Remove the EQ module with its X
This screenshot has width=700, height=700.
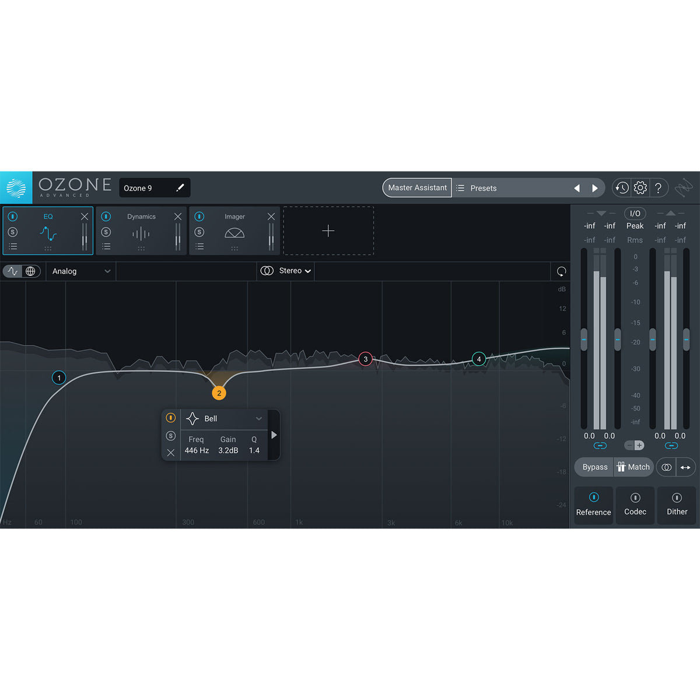pos(85,216)
